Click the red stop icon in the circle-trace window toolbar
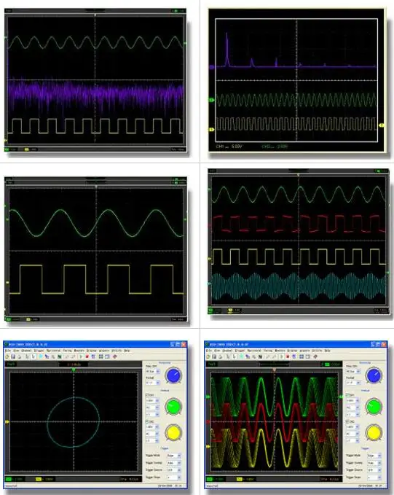 coord(87,356)
